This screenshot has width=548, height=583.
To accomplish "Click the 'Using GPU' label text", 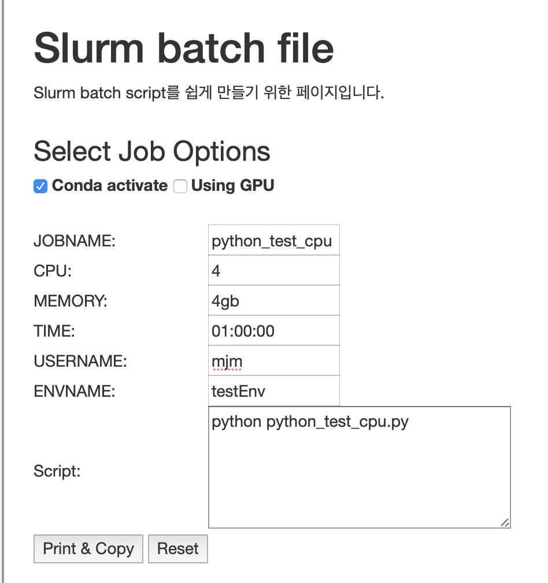I will pyautogui.click(x=232, y=186).
